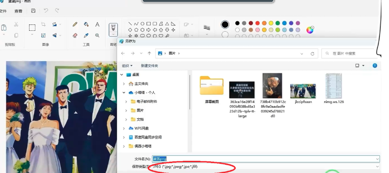389x173 pixels.
Task: Select the 屏幕截图 folder
Action: coord(212,90)
